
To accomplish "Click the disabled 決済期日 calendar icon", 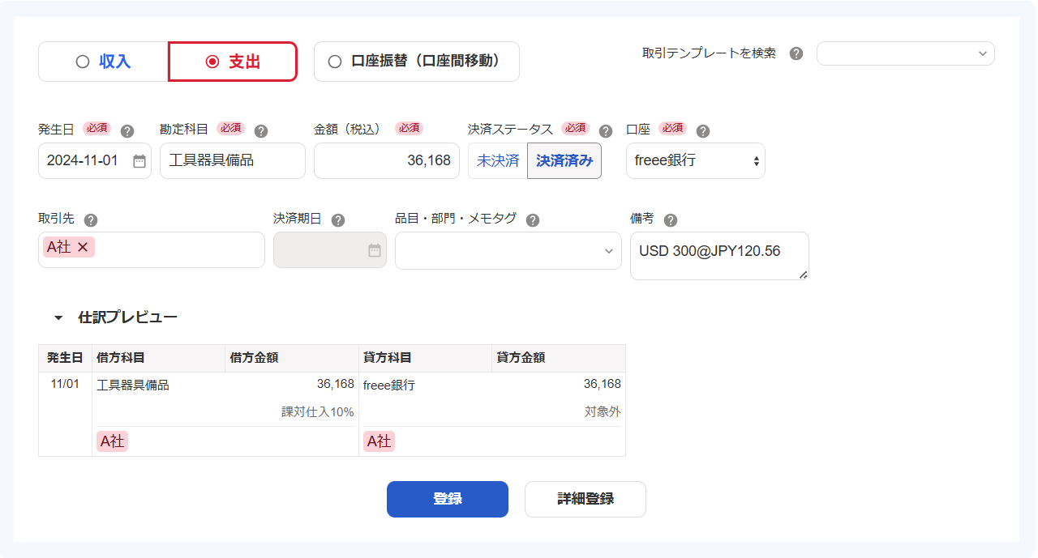I will [x=375, y=250].
